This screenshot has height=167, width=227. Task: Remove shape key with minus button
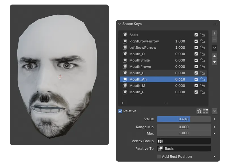(215, 39)
